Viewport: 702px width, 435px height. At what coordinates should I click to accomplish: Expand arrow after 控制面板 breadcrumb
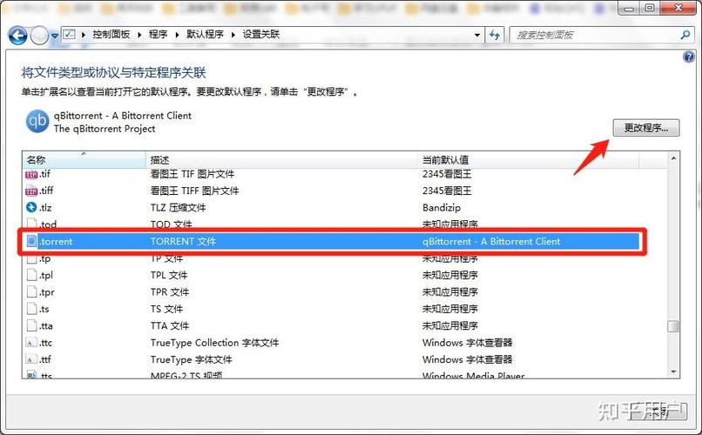(x=139, y=35)
